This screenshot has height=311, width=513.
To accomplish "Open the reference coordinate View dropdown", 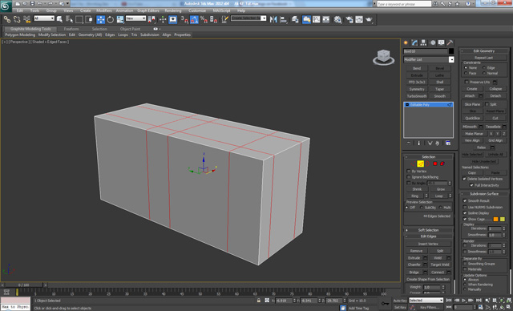I will pyautogui.click(x=135, y=18).
